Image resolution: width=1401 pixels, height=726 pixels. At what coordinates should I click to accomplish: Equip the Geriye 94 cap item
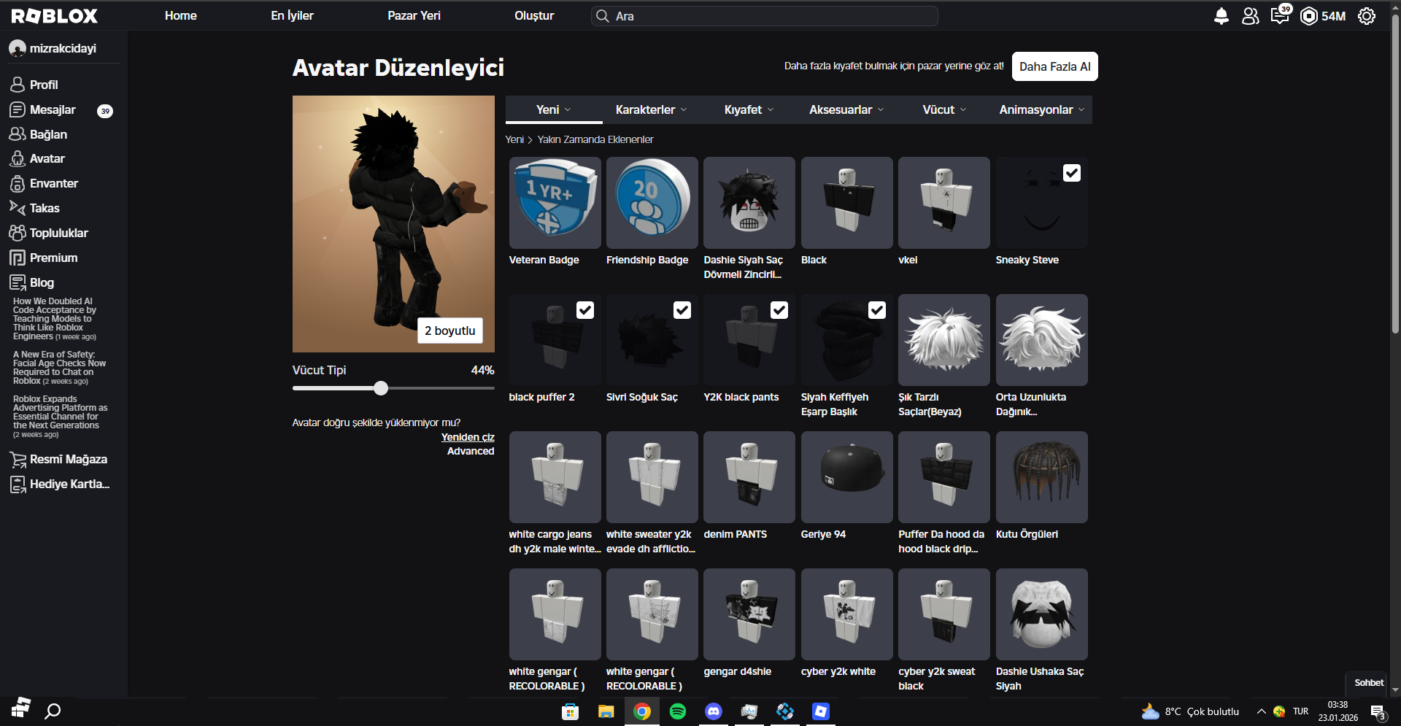pos(846,477)
